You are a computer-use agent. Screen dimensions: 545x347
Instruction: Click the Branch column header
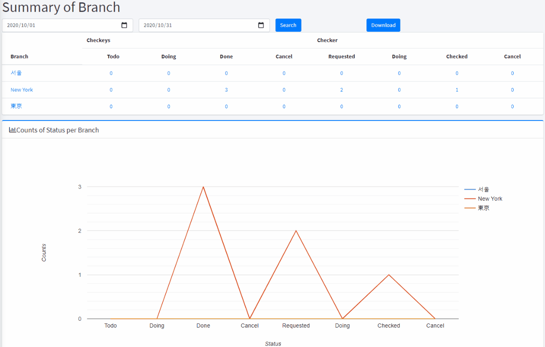point(20,57)
